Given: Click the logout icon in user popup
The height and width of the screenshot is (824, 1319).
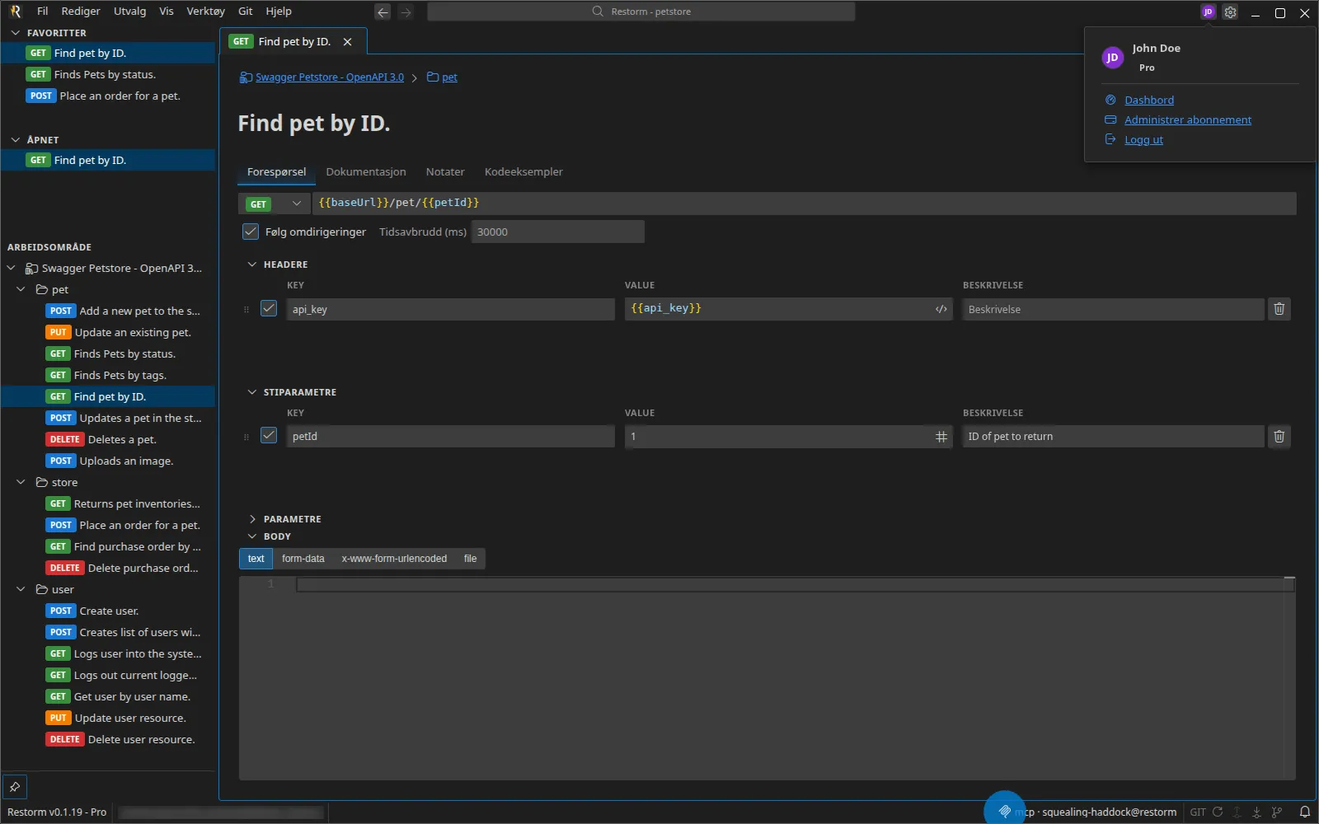Looking at the screenshot, I should (x=1110, y=139).
